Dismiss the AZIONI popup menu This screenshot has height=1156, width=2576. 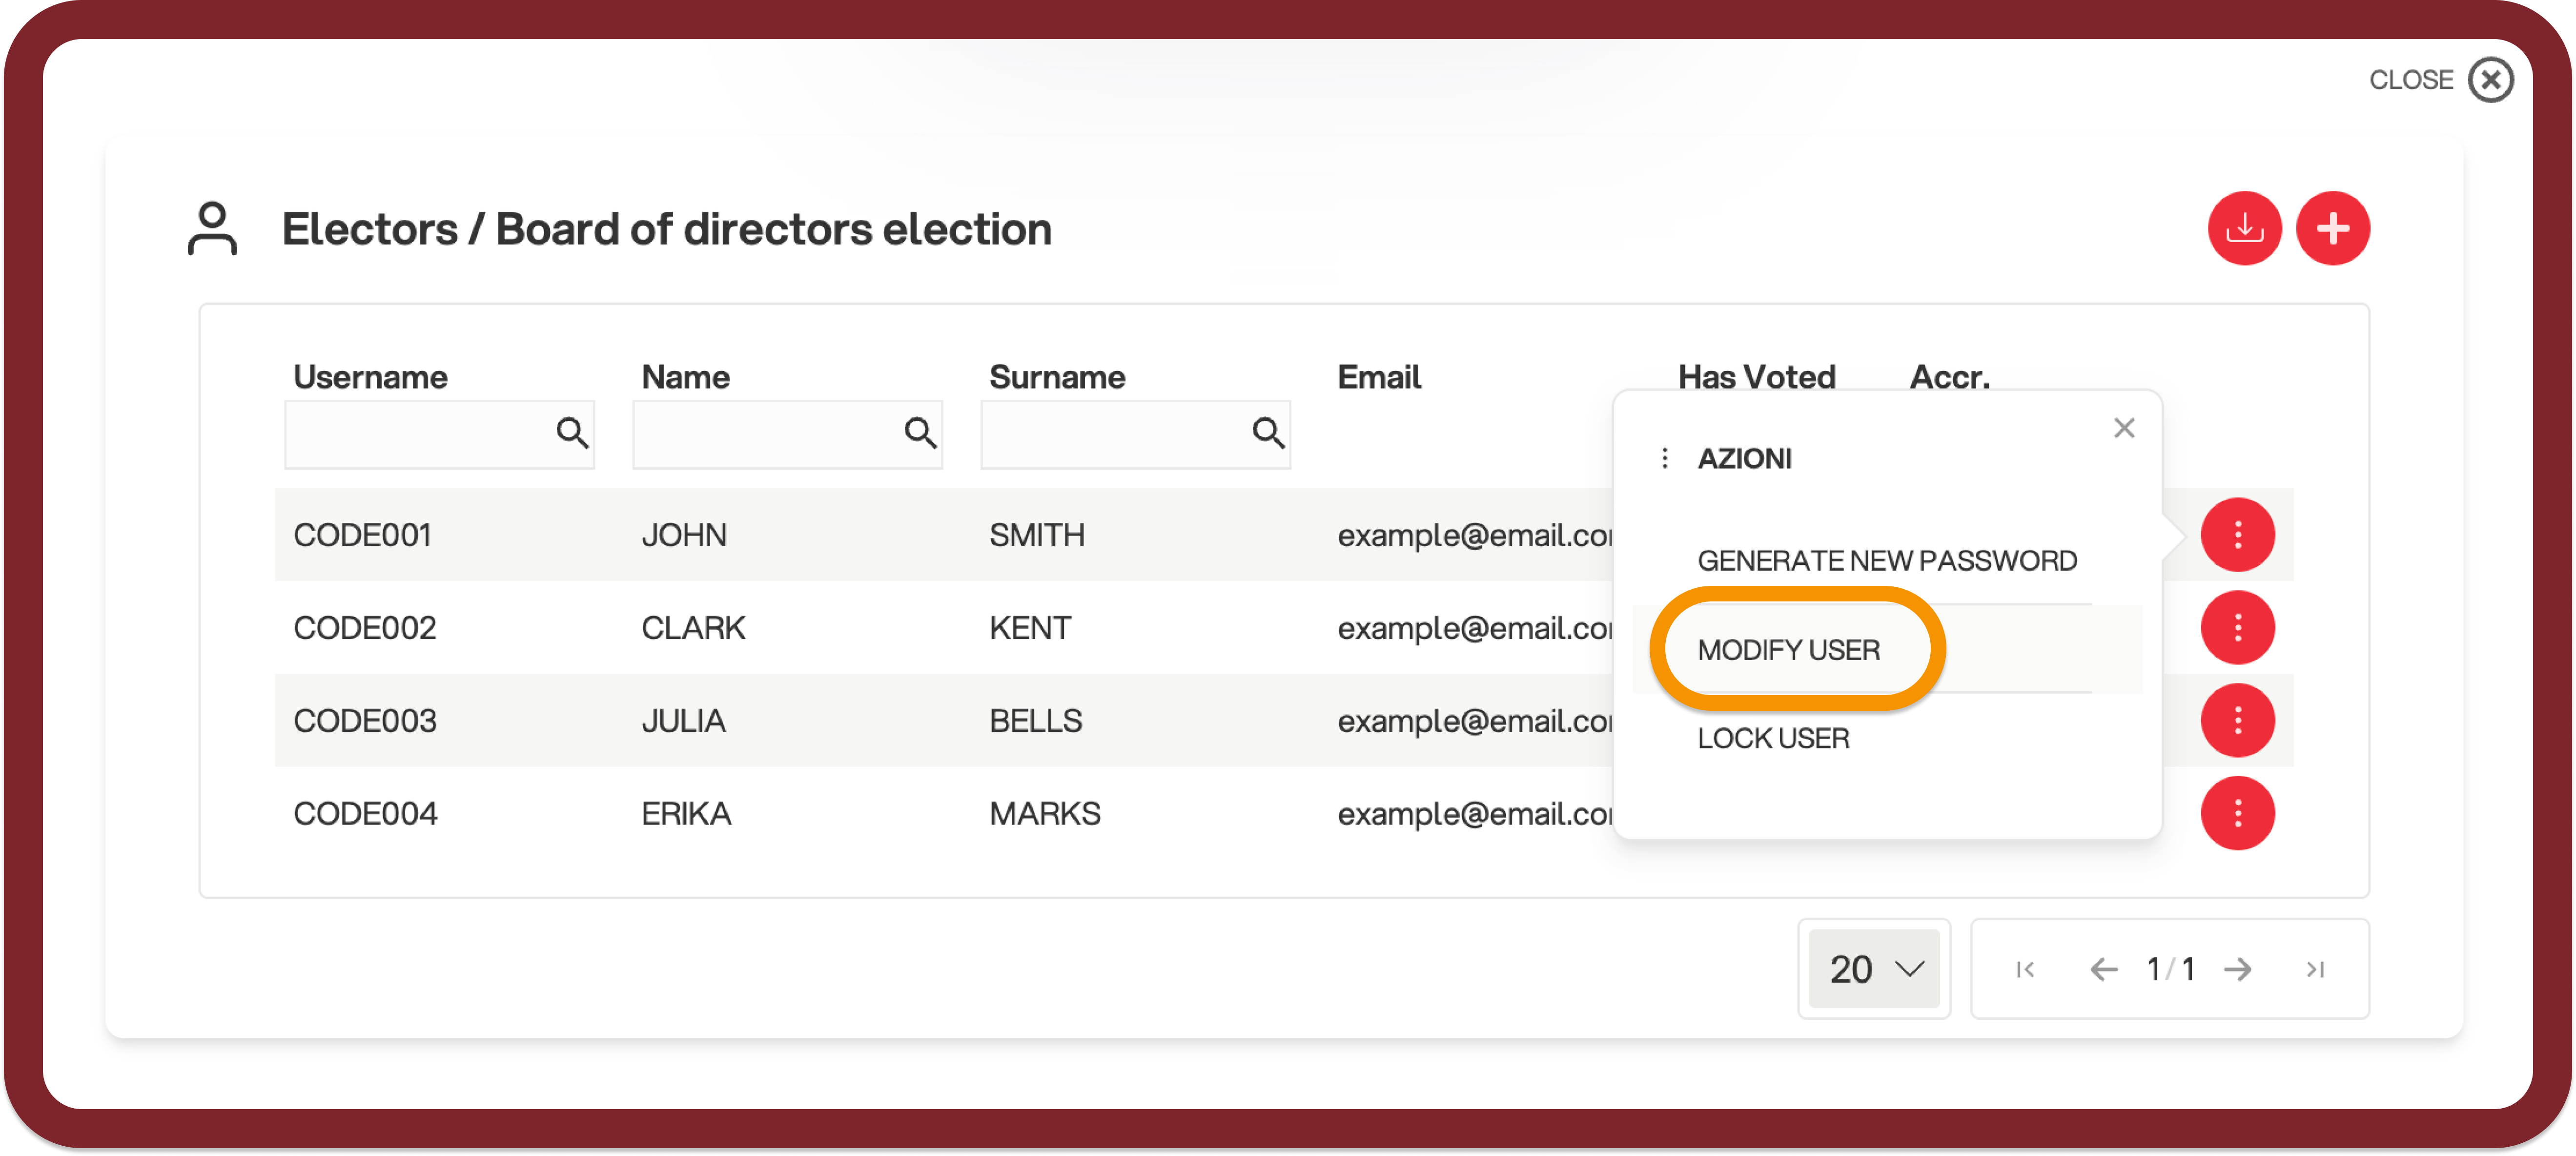pyautogui.click(x=2124, y=428)
